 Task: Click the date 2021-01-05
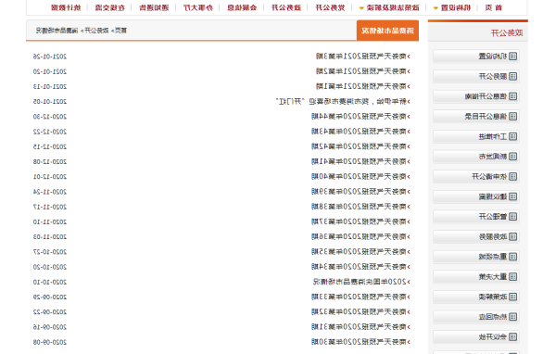click(50, 102)
